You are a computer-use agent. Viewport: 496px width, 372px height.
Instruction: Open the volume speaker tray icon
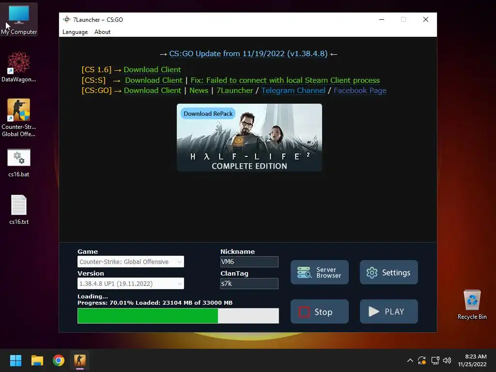coord(447,360)
